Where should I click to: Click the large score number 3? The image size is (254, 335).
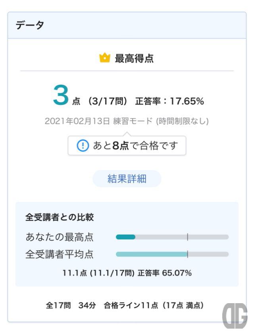coord(61,95)
